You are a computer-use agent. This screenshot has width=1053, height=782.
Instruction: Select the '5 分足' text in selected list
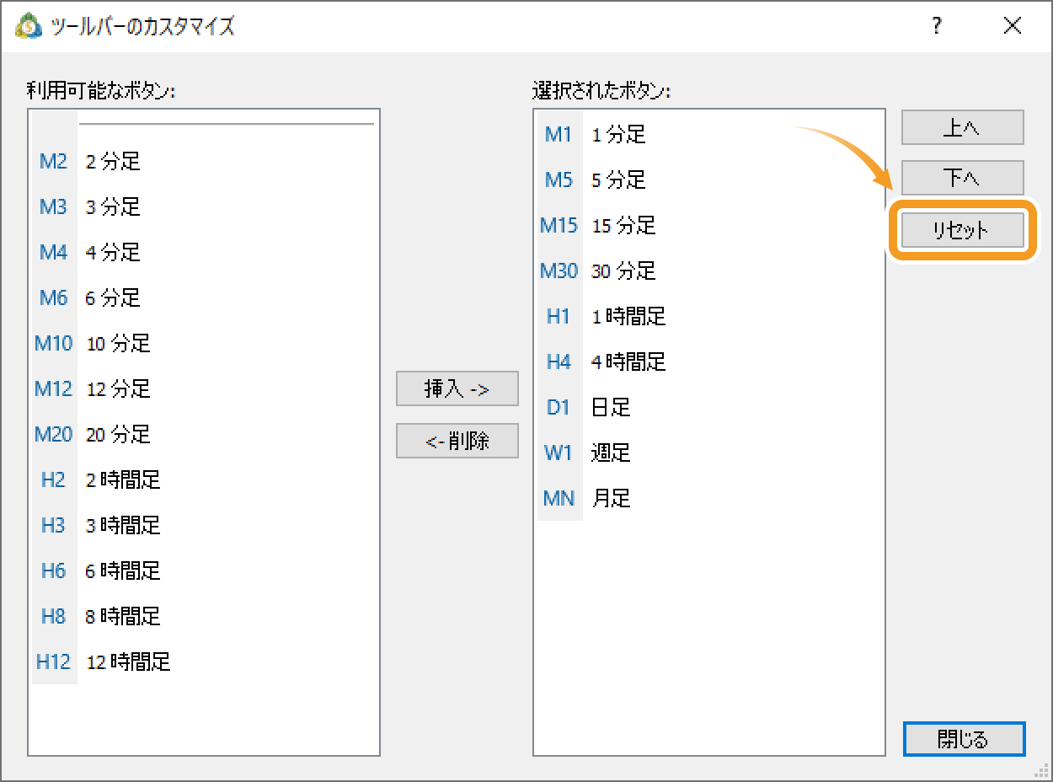point(618,180)
